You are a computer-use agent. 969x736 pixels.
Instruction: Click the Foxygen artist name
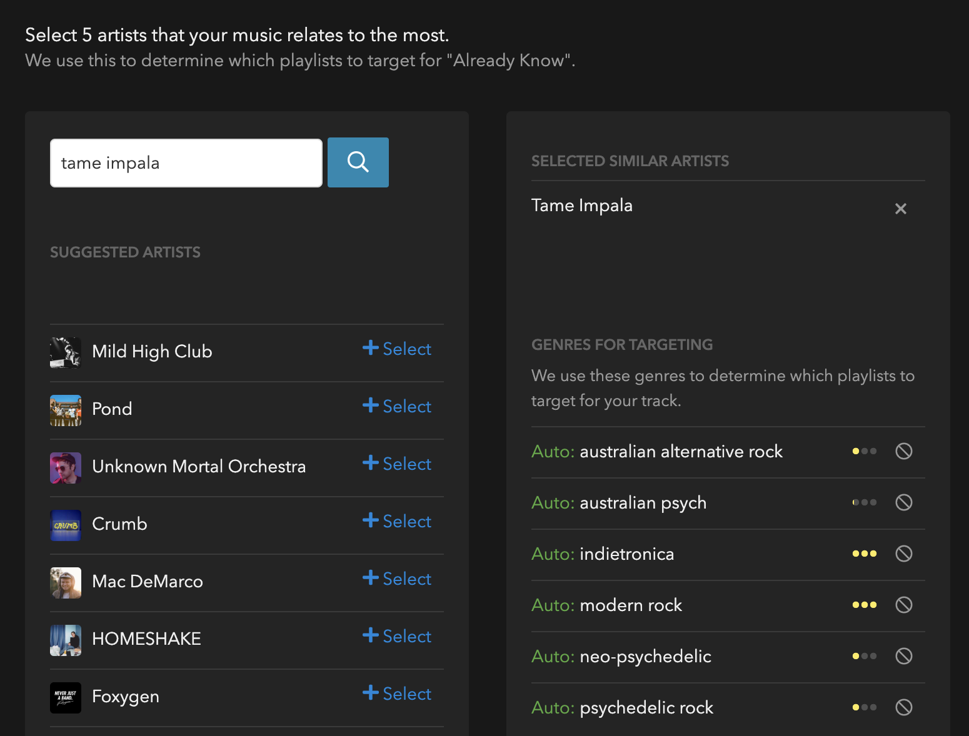point(126,697)
